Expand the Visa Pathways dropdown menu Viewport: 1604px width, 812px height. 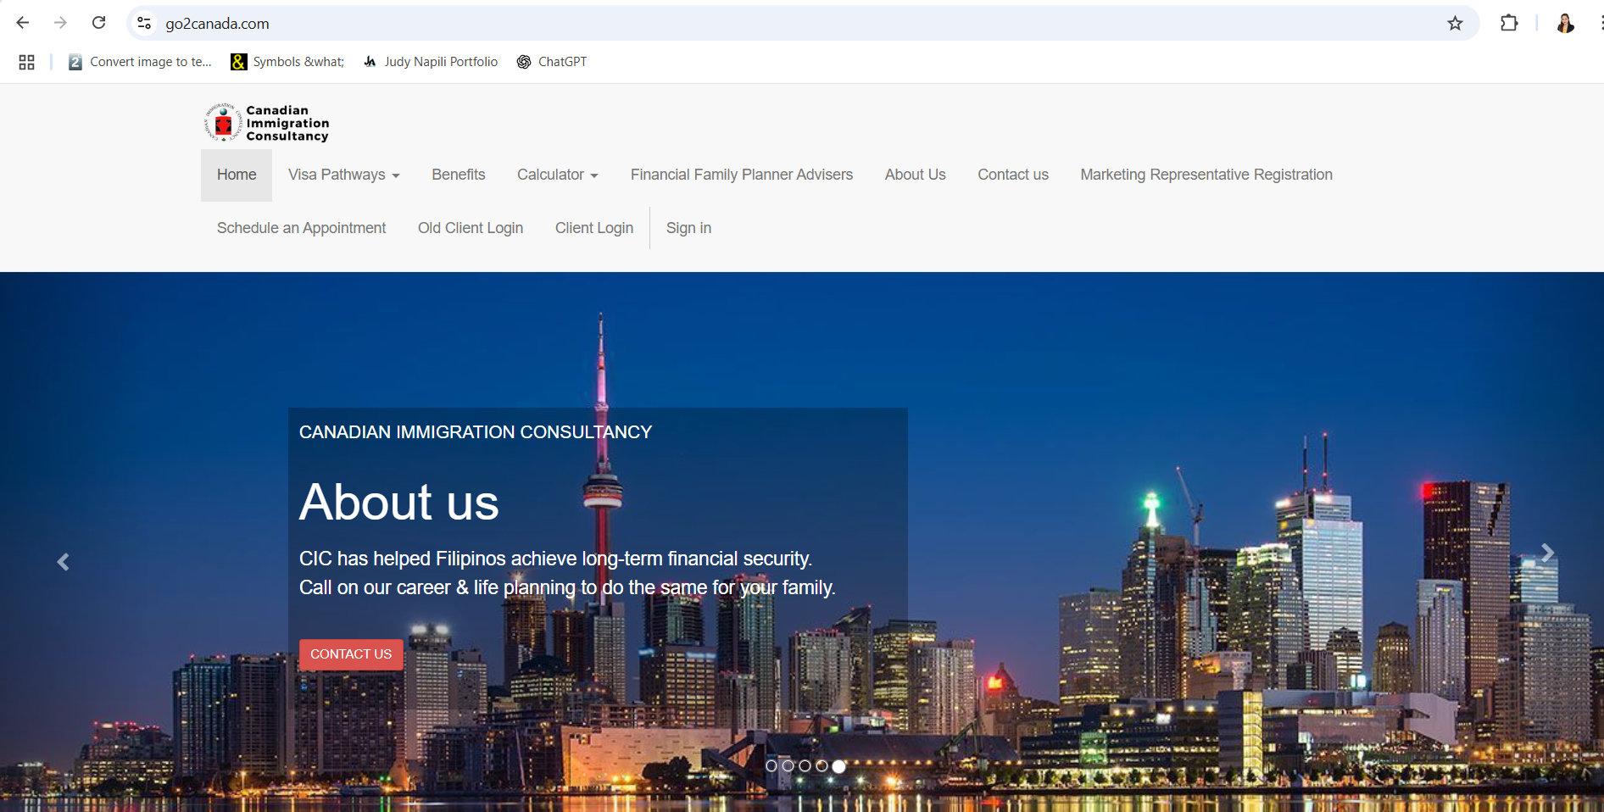click(343, 175)
